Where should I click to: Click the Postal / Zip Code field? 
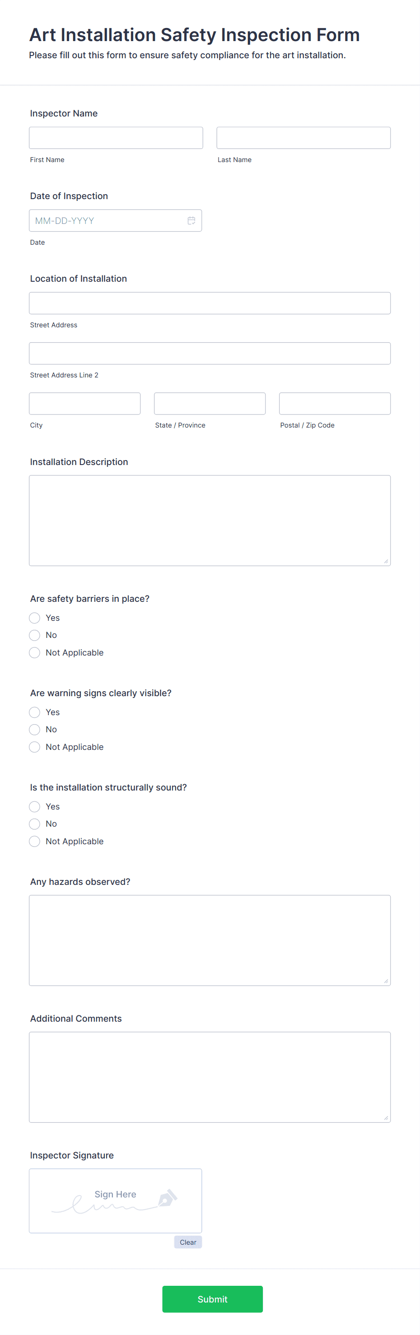(x=335, y=404)
